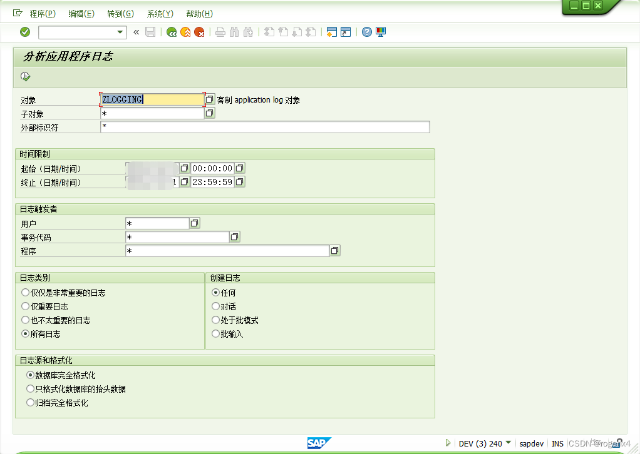Choose 归档完全格式化 formatting option
Image resolution: width=640 pixels, height=454 pixels.
[30, 402]
